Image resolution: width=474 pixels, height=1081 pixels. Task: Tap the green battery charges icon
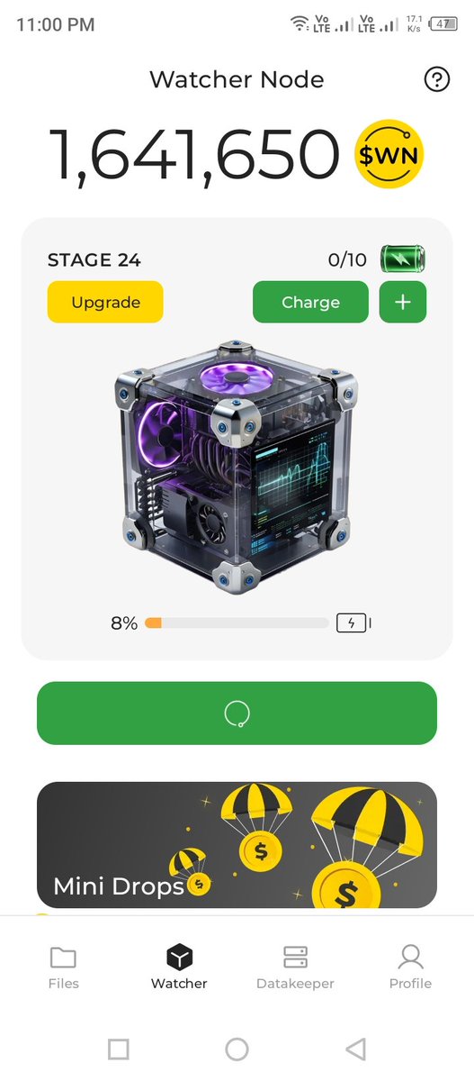click(402, 259)
